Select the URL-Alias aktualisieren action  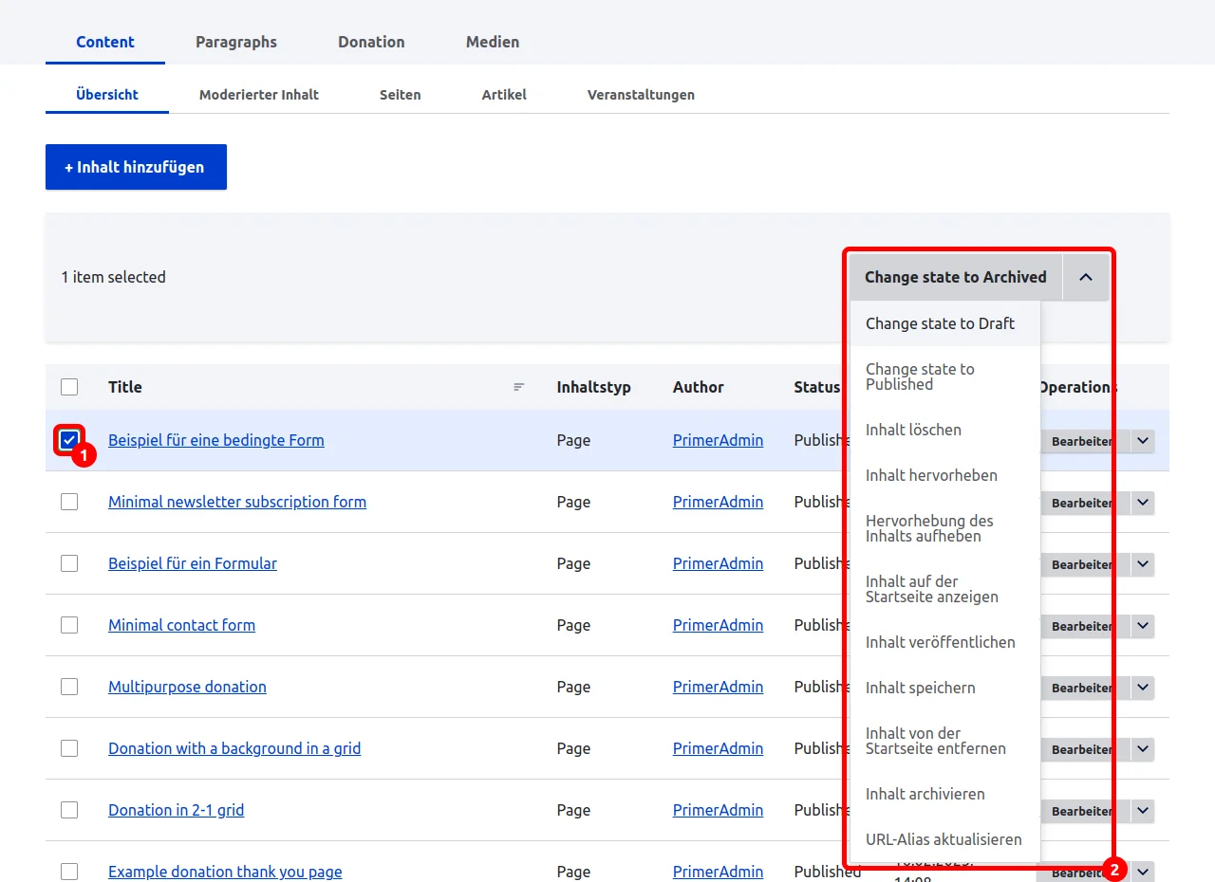(x=945, y=839)
